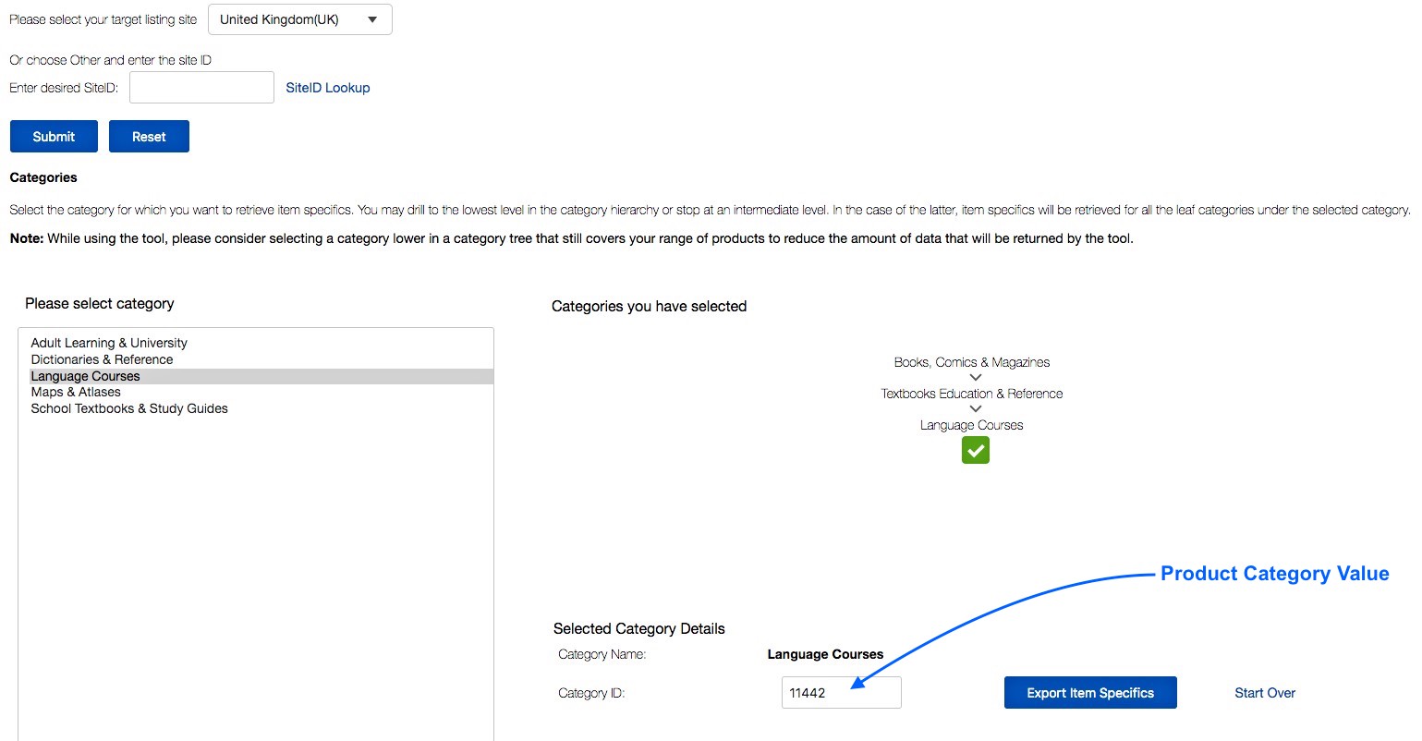
Task: Click the Start Over link
Action: [1264, 693]
